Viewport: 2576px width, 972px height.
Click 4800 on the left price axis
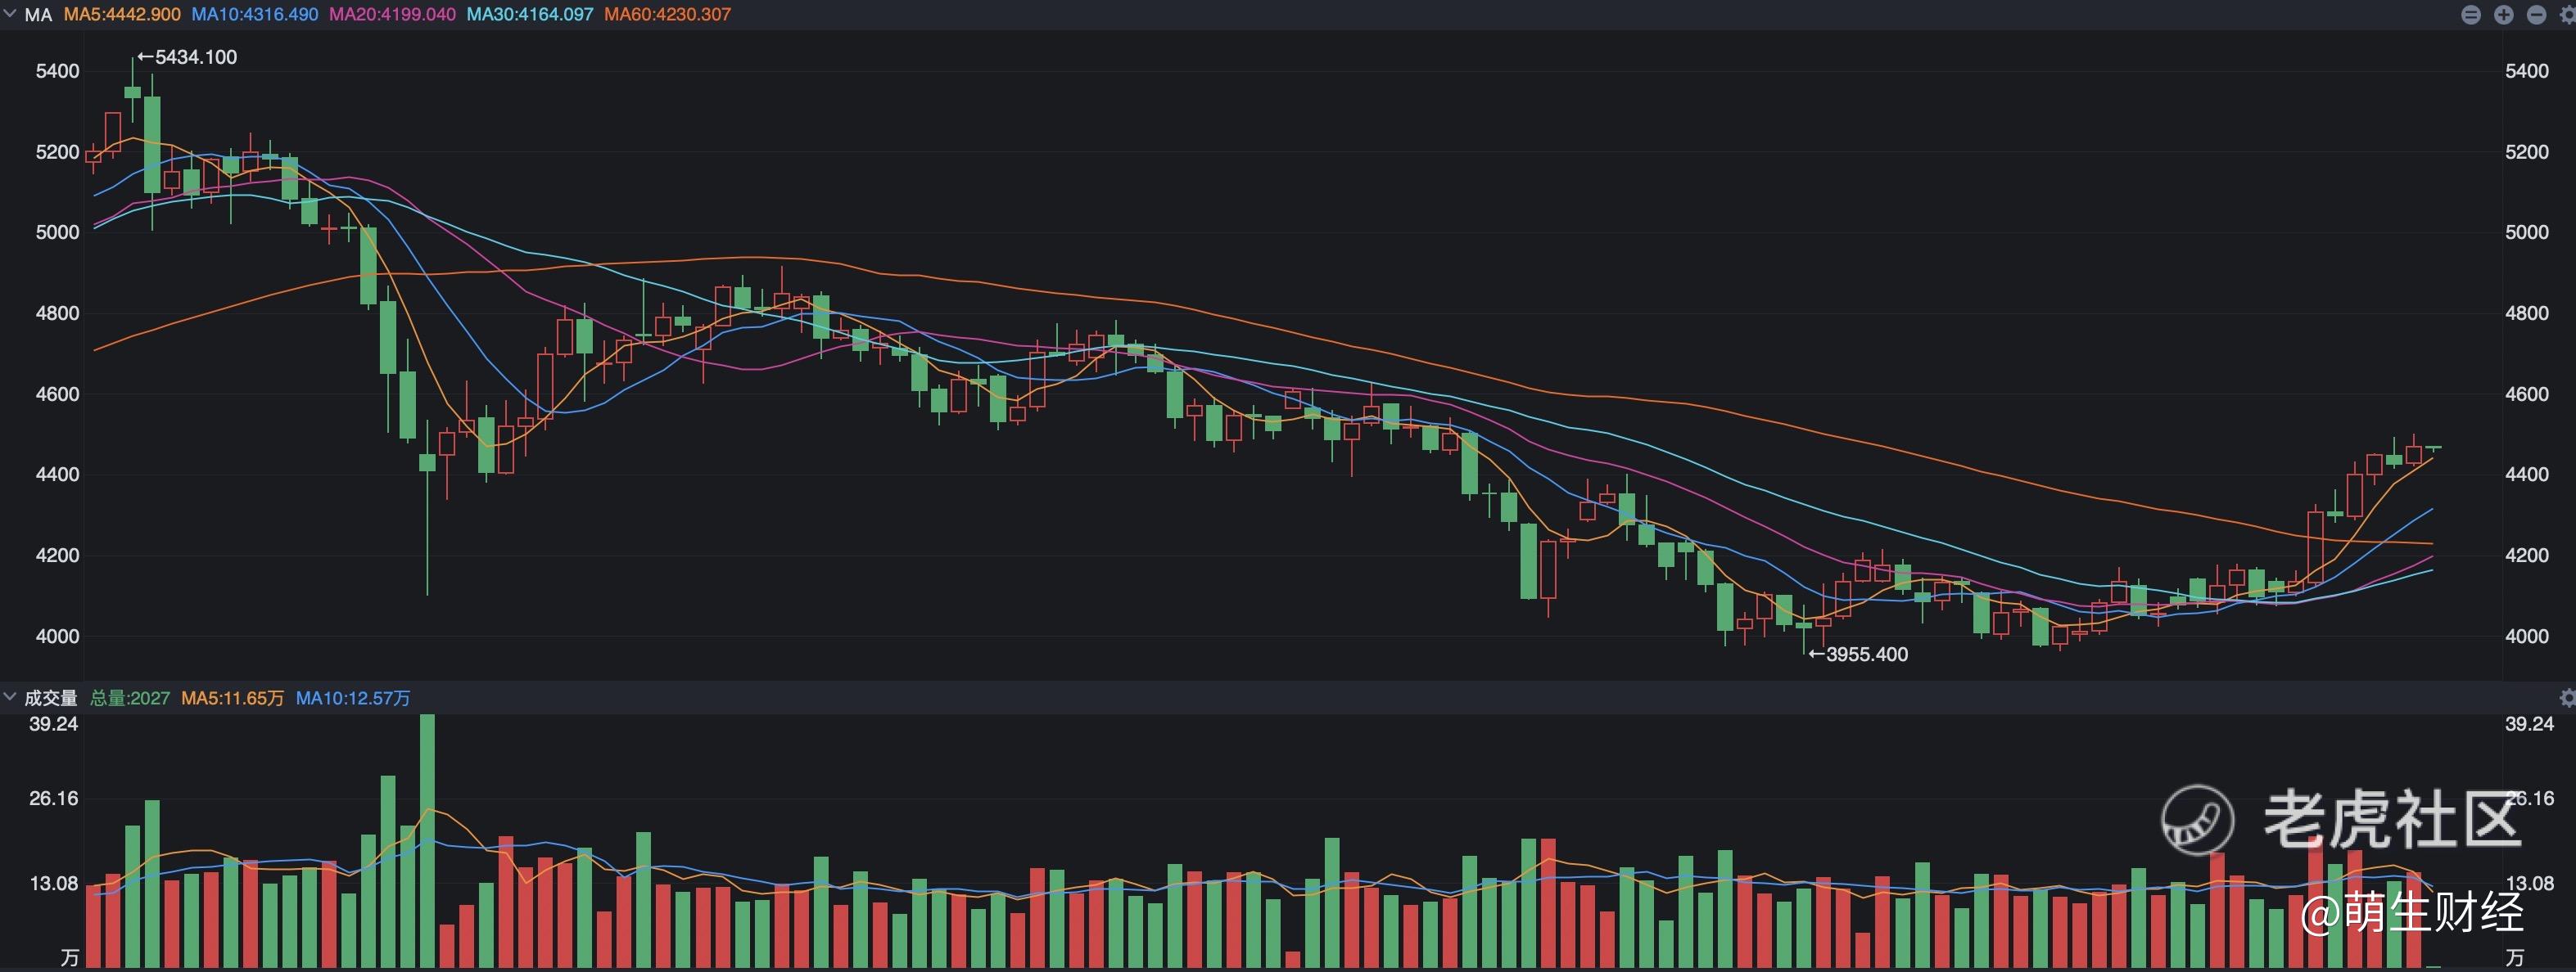57,313
